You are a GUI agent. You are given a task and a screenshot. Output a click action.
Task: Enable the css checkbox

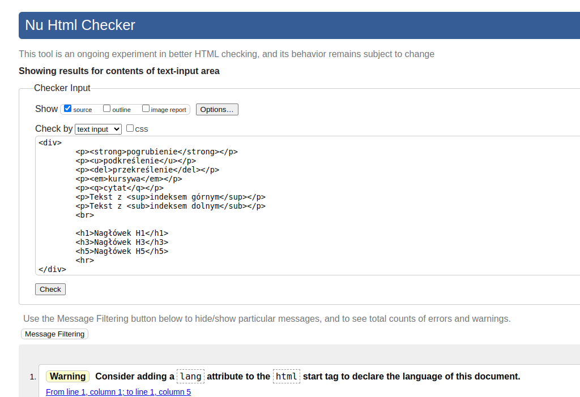point(130,128)
